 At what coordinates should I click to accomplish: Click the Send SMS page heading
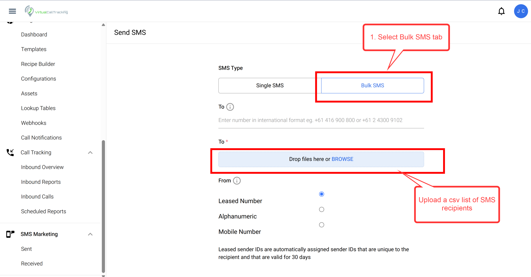pos(130,32)
